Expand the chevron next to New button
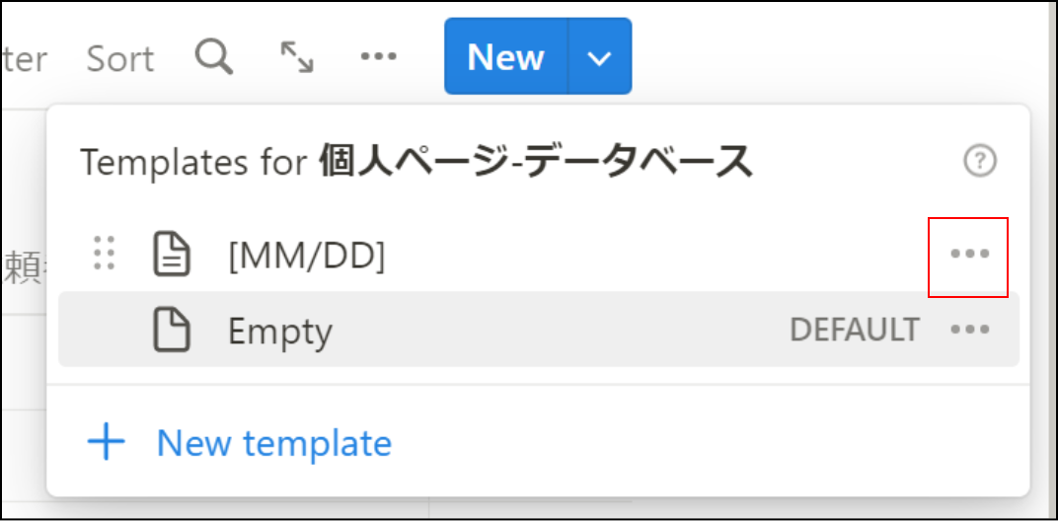Image resolution: width=1058 pixels, height=521 pixels. (x=600, y=56)
